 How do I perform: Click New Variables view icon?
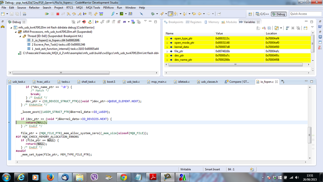306,28
